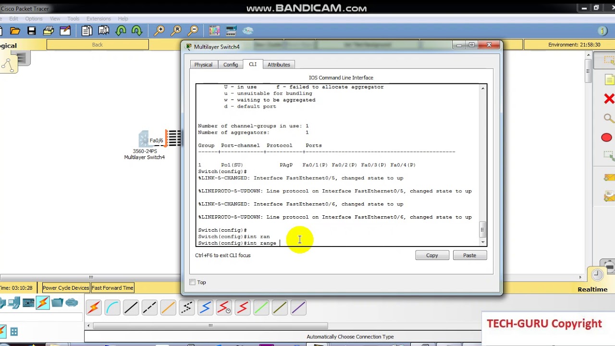The image size is (615, 346).
Task: Undo the last action with green arrow
Action: tap(121, 31)
